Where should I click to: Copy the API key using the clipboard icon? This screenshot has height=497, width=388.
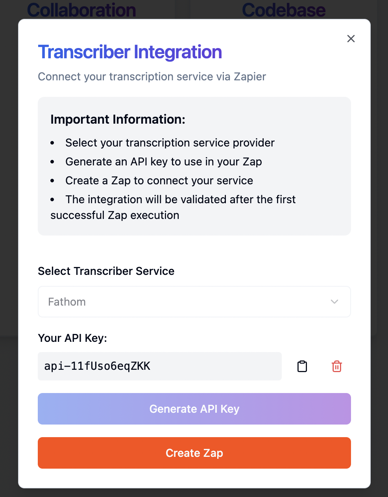coord(302,366)
